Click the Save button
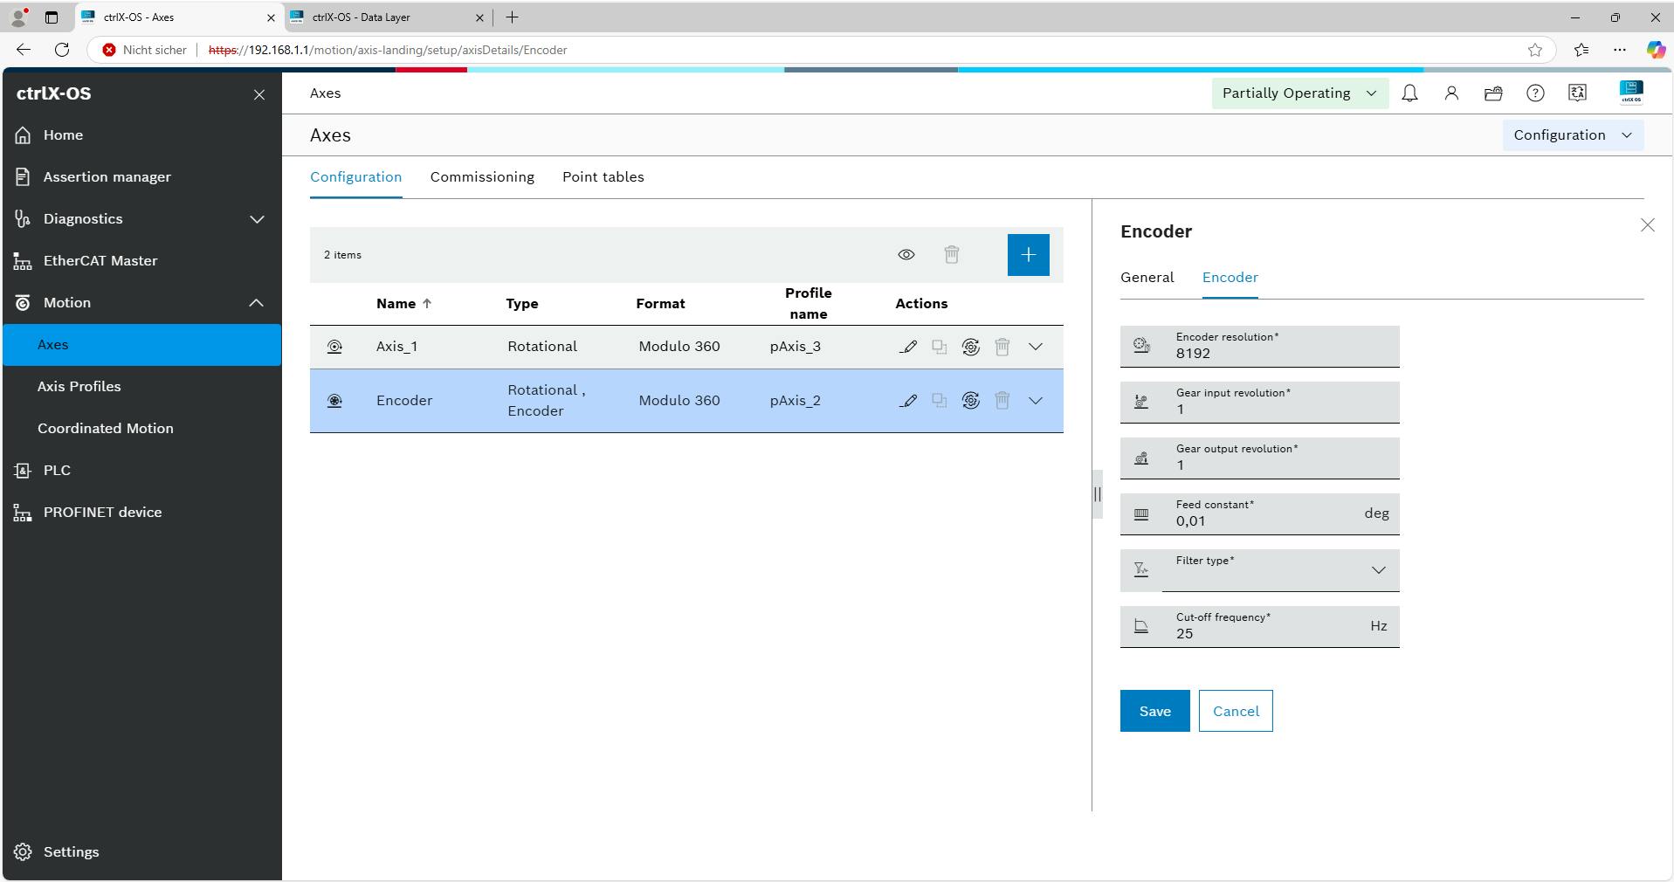Image resolution: width=1674 pixels, height=882 pixels. point(1154,712)
